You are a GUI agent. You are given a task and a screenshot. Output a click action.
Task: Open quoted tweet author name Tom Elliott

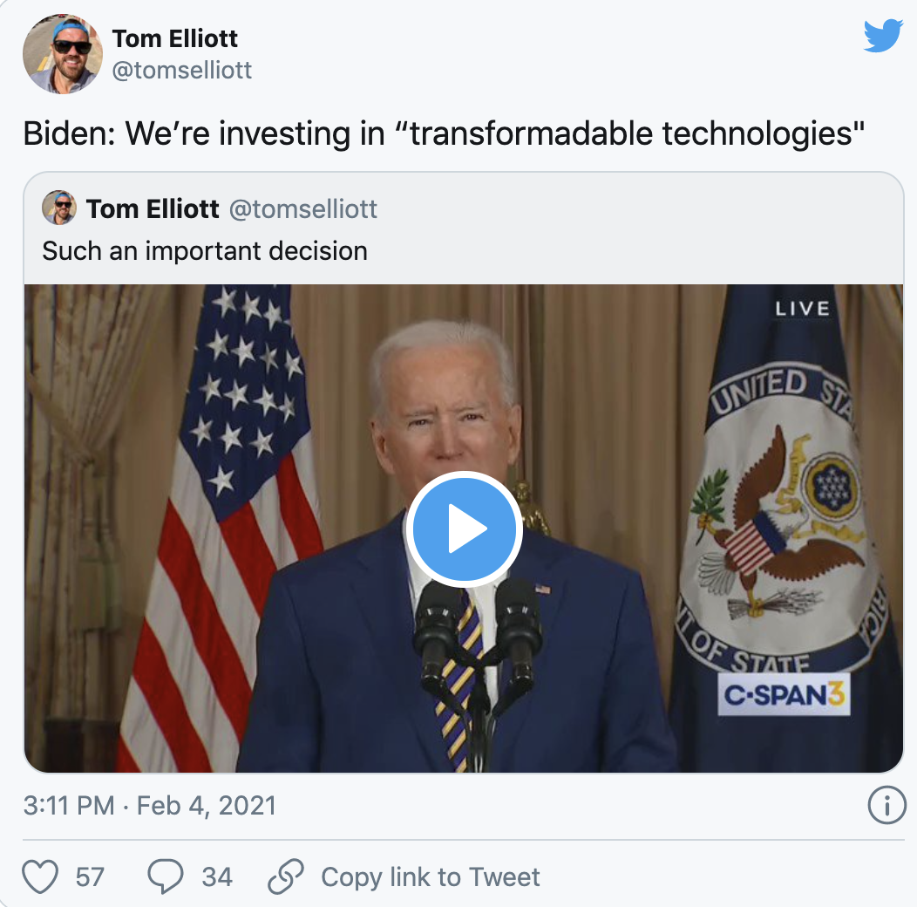(153, 209)
